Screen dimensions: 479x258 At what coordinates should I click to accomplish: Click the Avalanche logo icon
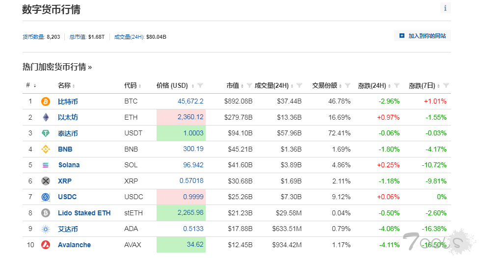(x=46, y=245)
